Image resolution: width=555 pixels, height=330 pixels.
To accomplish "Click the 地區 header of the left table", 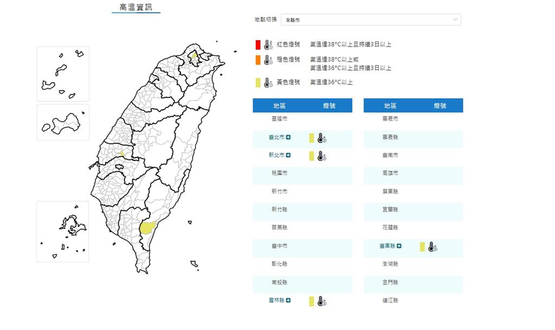I will pyautogui.click(x=279, y=105).
